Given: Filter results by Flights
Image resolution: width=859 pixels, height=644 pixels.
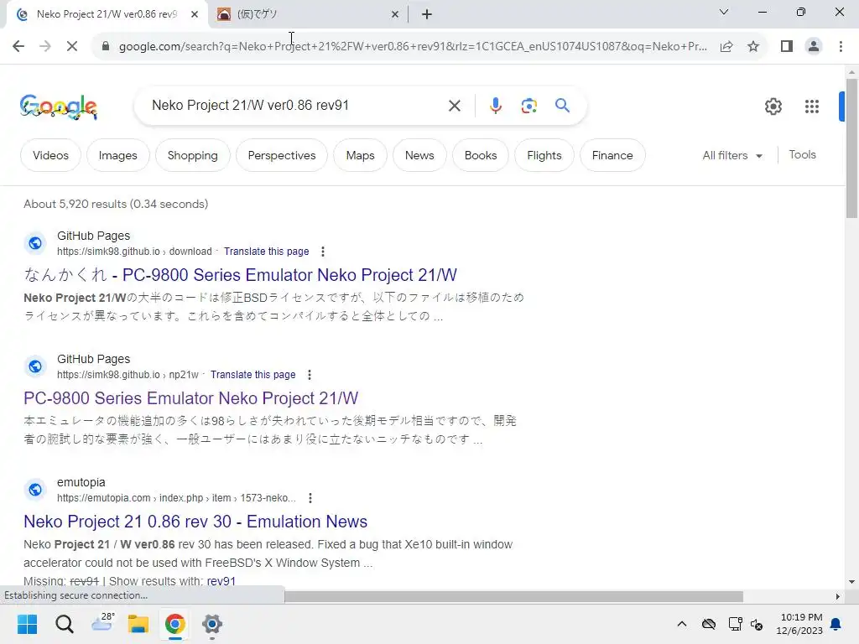Looking at the screenshot, I should [544, 155].
